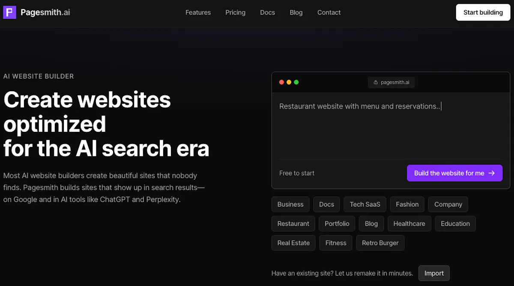This screenshot has width=514, height=286.
Task: Click the green window dot in the mockup
Action: point(296,82)
